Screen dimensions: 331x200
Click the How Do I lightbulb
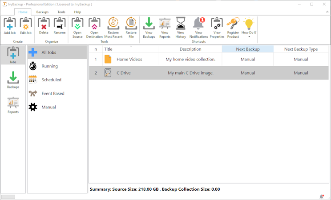point(249,24)
